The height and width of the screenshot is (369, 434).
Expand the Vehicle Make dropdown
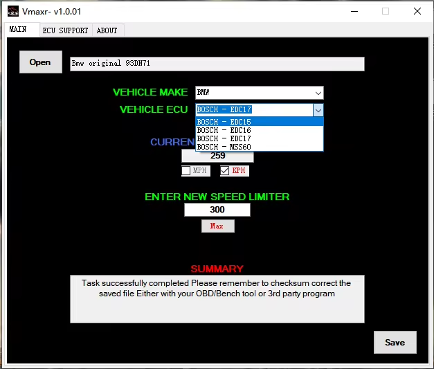click(318, 93)
